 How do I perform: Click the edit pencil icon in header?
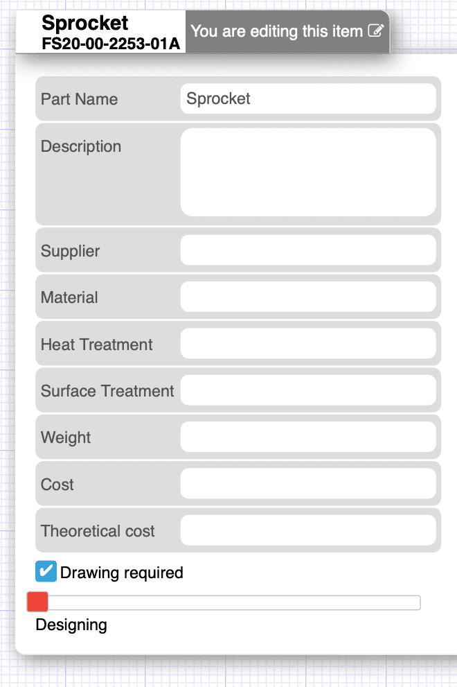375,31
